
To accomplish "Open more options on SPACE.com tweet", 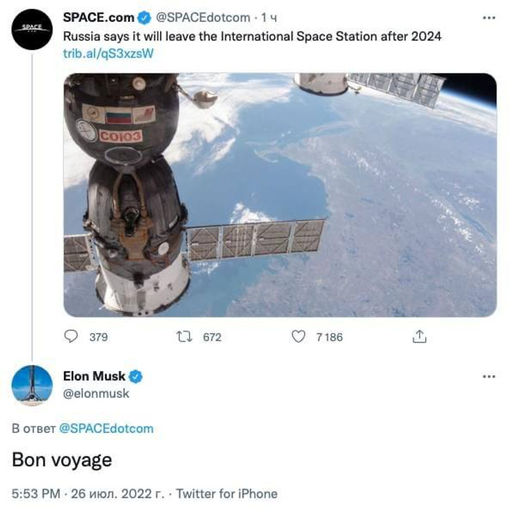I will click(489, 18).
